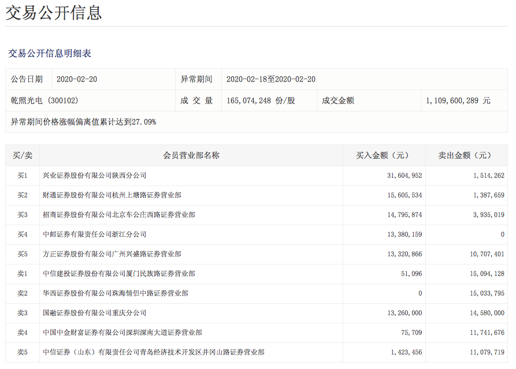Open 方正证券广州兴盛路证券营业部 entry
The width and height of the screenshot is (516, 369).
[112, 254]
